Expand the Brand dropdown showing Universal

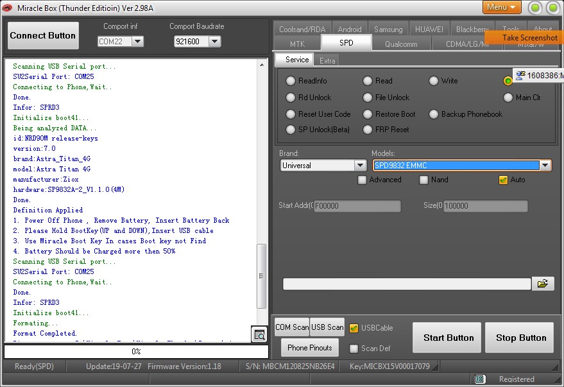pos(361,166)
